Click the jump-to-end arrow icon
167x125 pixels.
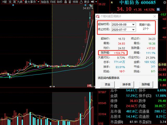[92, 2]
